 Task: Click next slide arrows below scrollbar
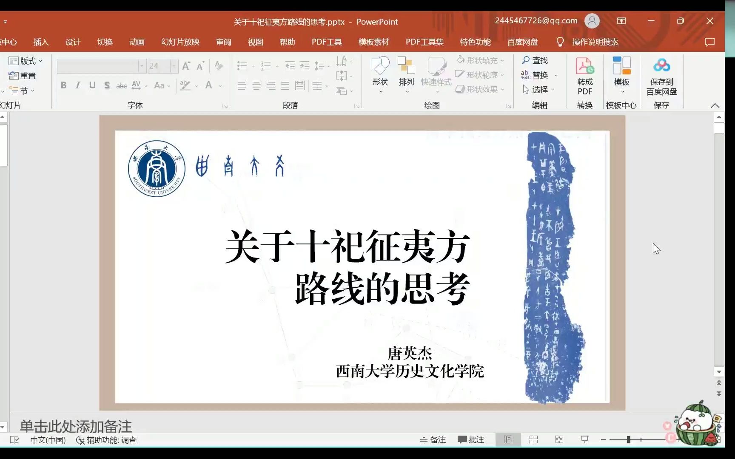(719, 394)
